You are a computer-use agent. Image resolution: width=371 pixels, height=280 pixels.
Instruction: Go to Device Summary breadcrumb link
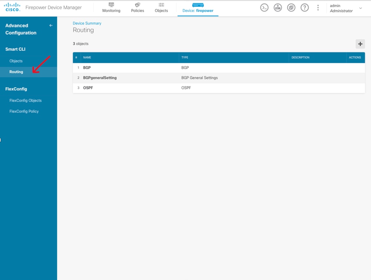coord(87,23)
